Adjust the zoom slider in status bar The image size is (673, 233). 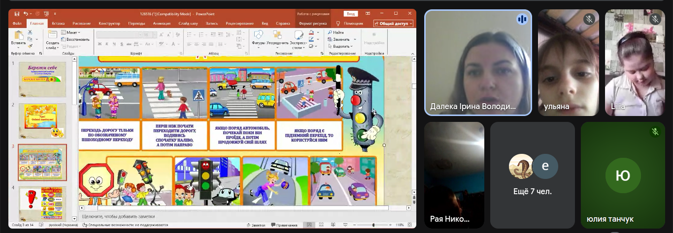coord(373,225)
